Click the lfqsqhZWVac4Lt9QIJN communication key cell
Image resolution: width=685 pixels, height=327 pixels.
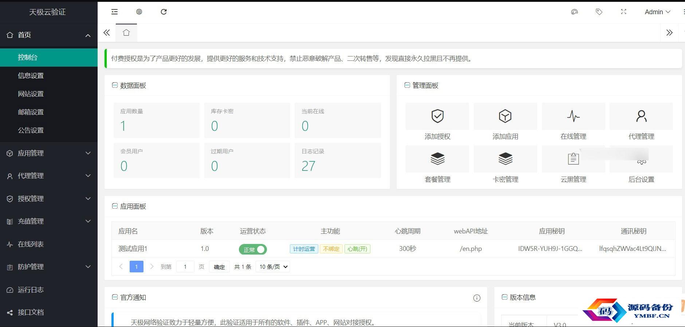(x=633, y=249)
